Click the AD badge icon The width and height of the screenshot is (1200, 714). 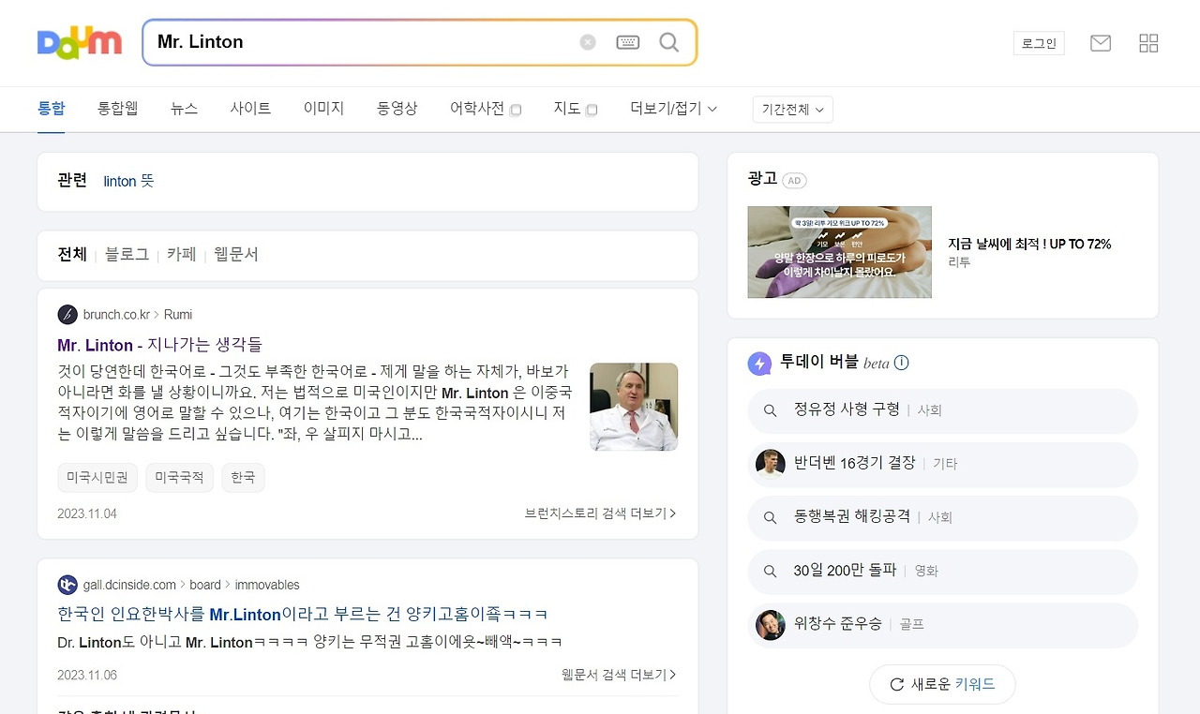pos(795,181)
